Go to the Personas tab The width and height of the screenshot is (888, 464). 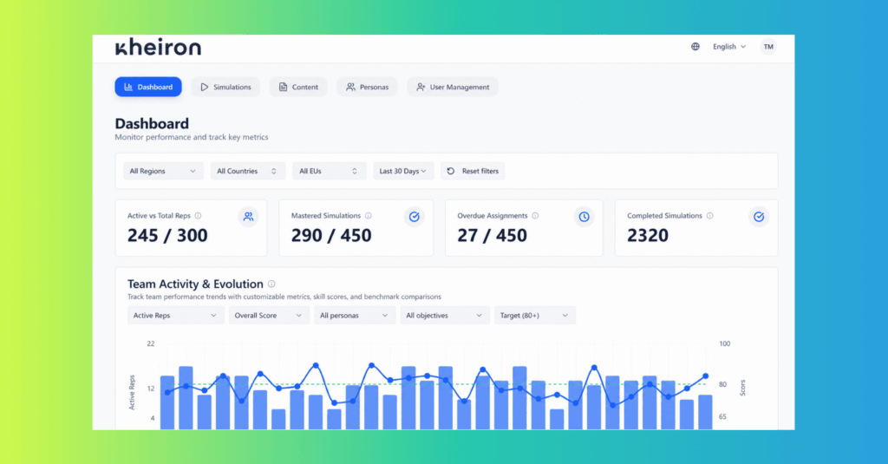coord(367,87)
